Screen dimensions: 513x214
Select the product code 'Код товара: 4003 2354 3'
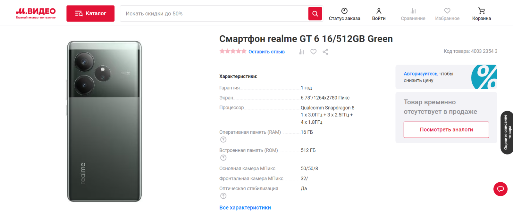(x=470, y=51)
